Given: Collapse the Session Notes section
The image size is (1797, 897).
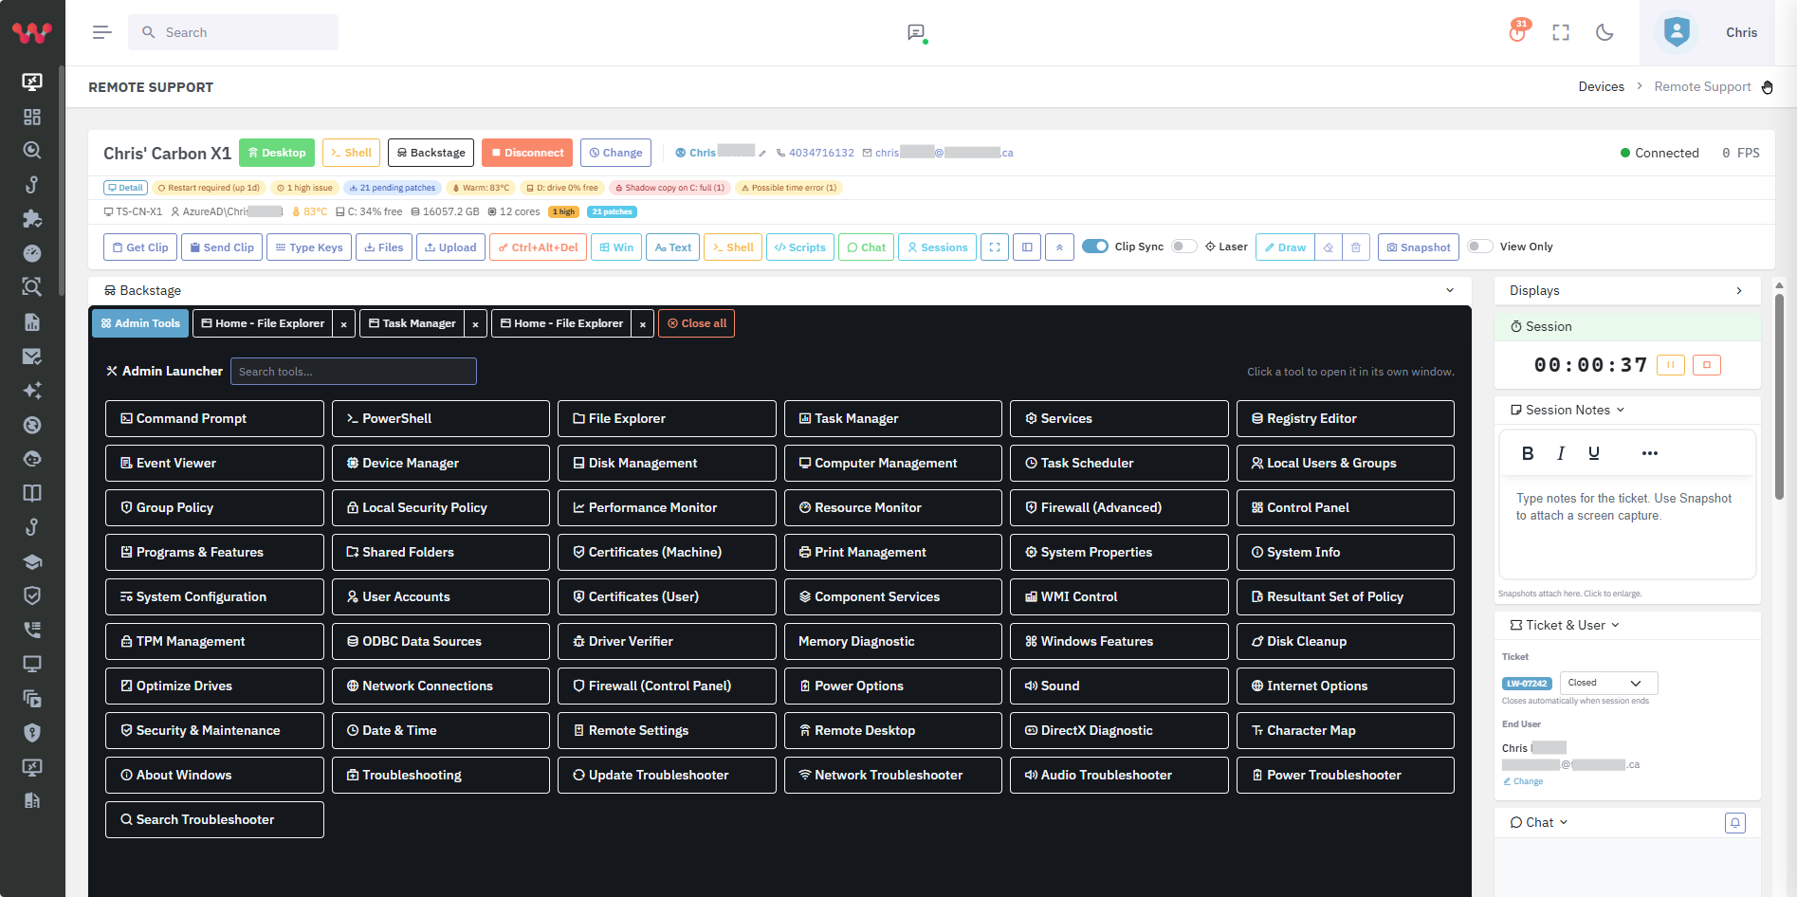Looking at the screenshot, I should [x=1620, y=411].
